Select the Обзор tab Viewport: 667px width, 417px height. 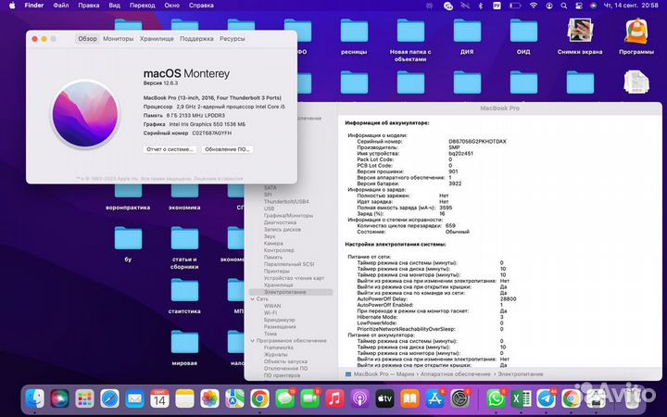click(88, 39)
